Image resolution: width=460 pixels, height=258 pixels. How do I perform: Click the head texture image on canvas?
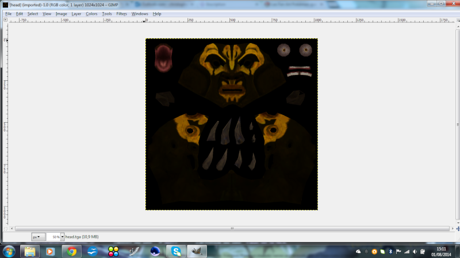[232, 124]
